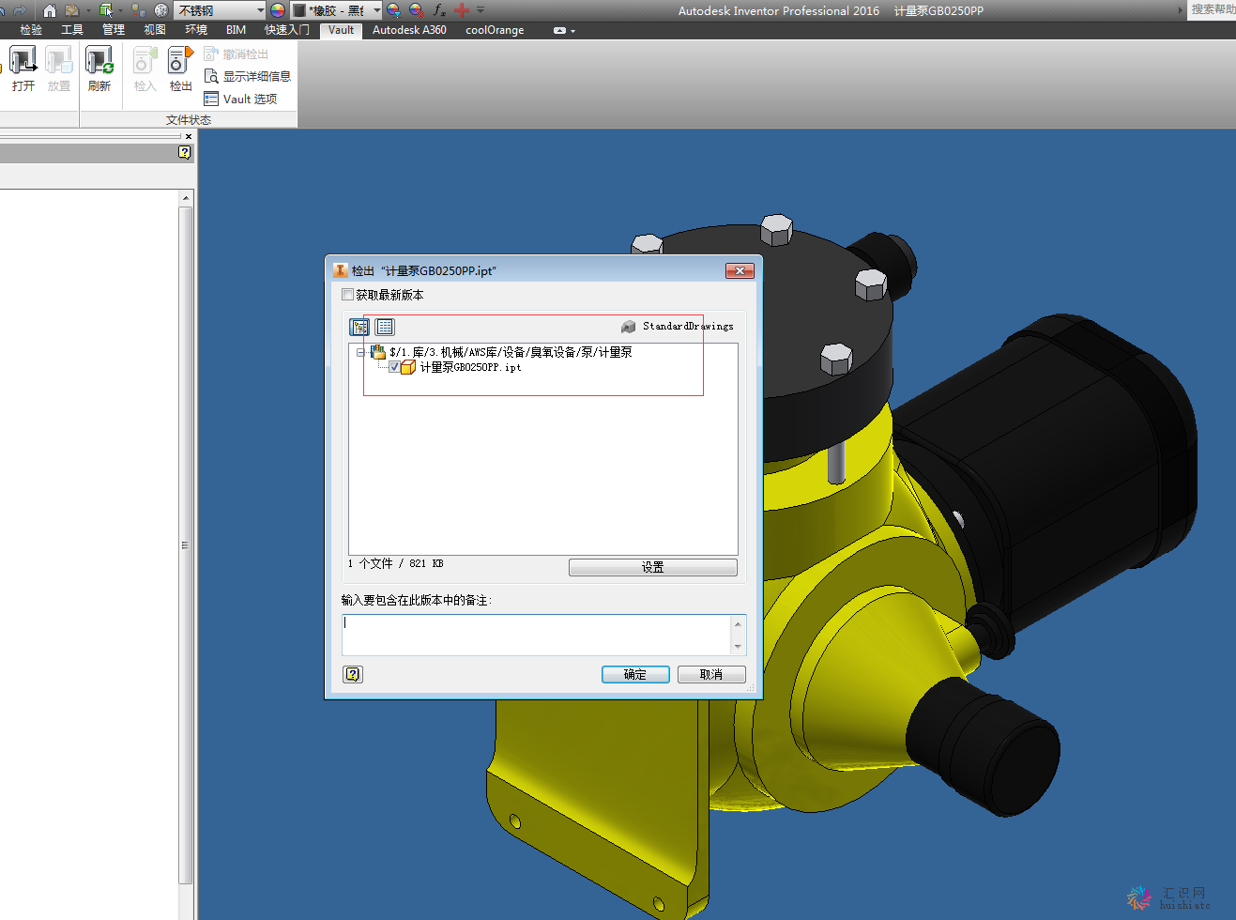Click the 放置 (Place) icon
This screenshot has height=920, width=1236.
point(59,68)
